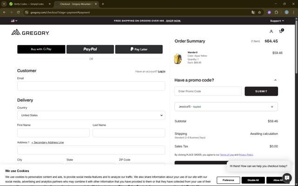
Task: Focus the Address 1 field
Action: coord(91,150)
